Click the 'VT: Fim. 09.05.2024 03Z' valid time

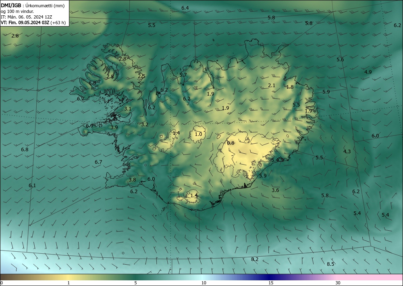click(25, 23)
